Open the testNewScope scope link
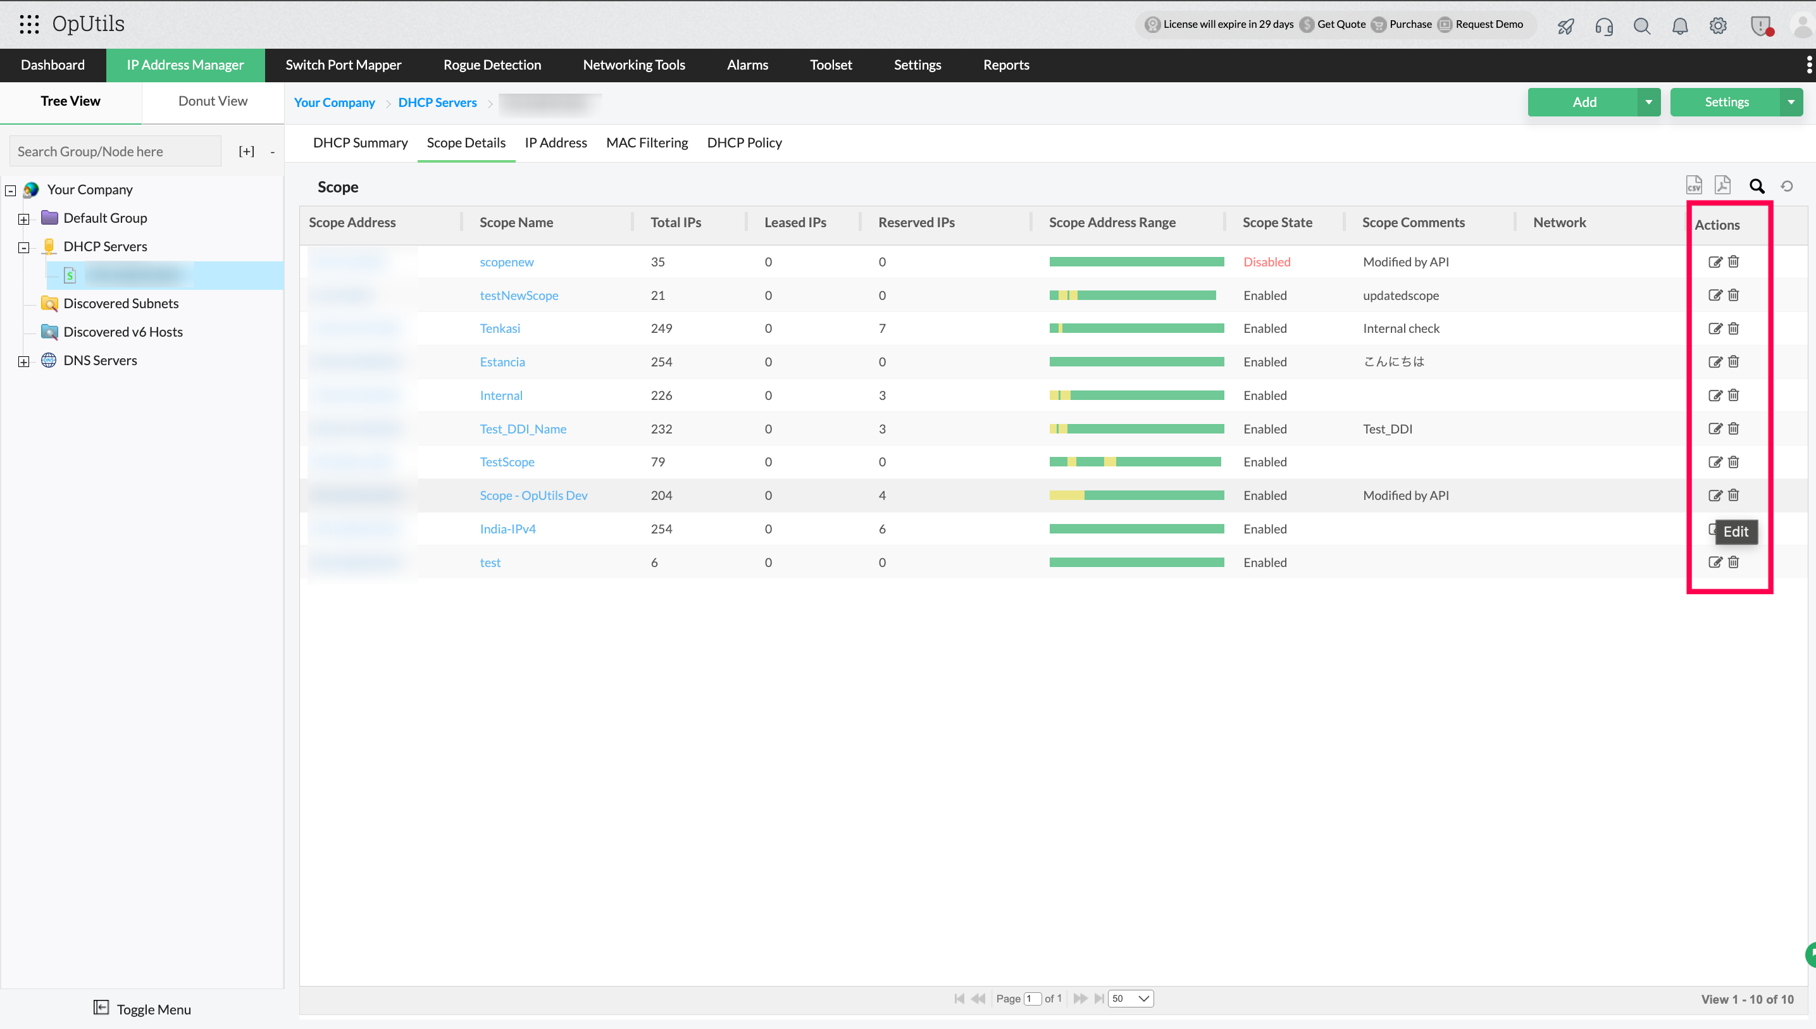 519,296
